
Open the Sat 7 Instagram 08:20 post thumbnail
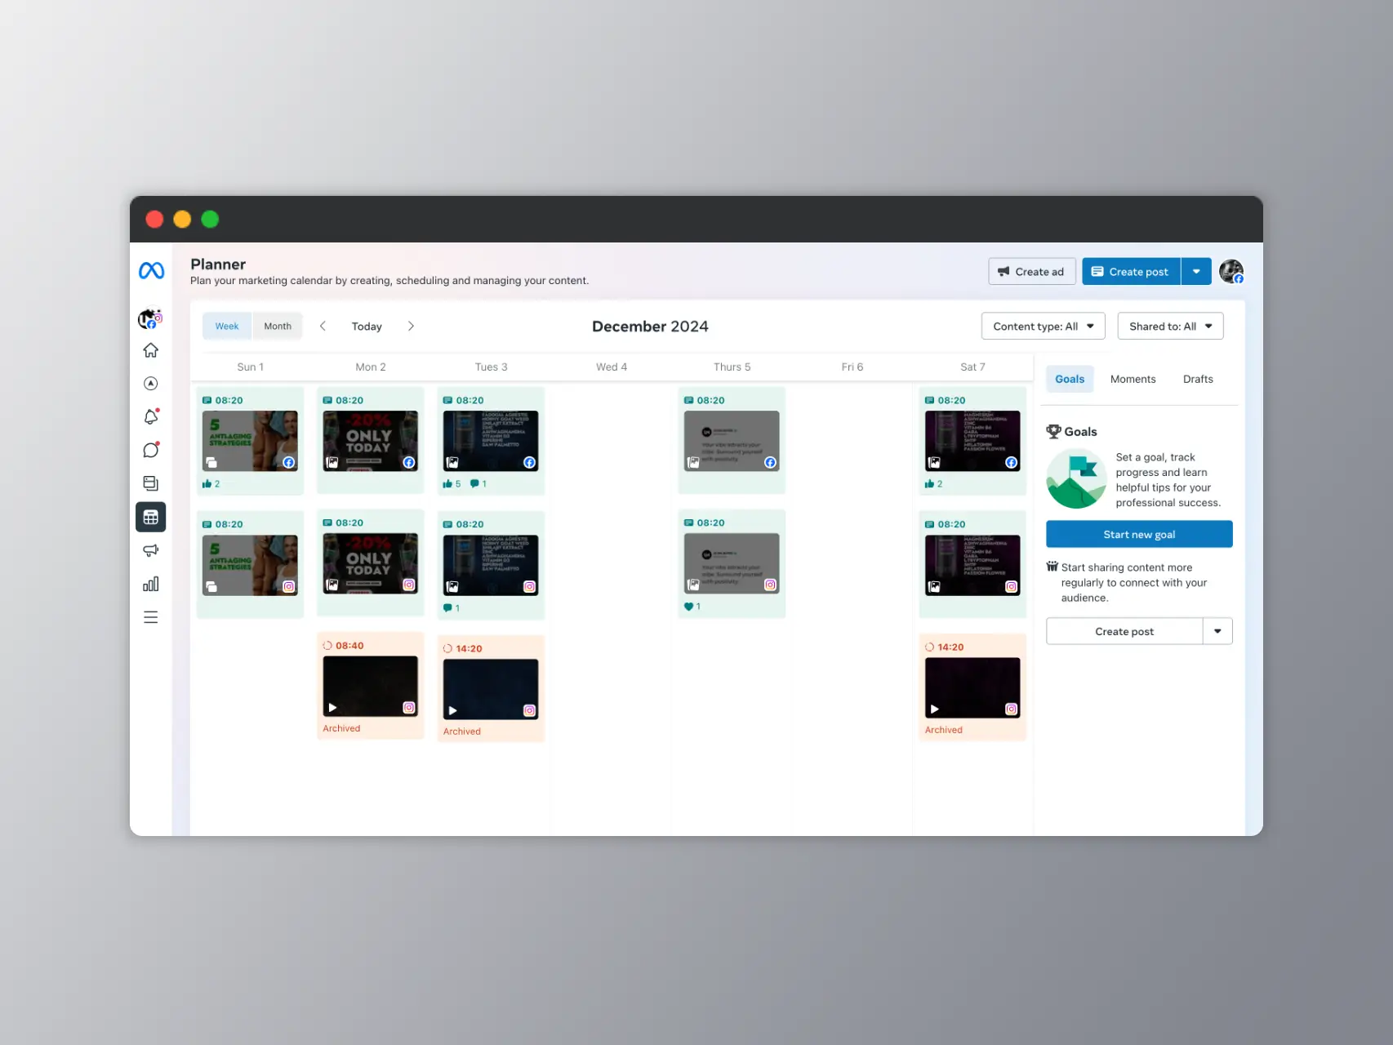pyautogui.click(x=972, y=565)
